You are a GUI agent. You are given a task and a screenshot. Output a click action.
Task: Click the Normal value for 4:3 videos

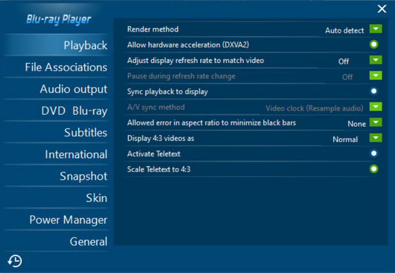[x=345, y=139]
